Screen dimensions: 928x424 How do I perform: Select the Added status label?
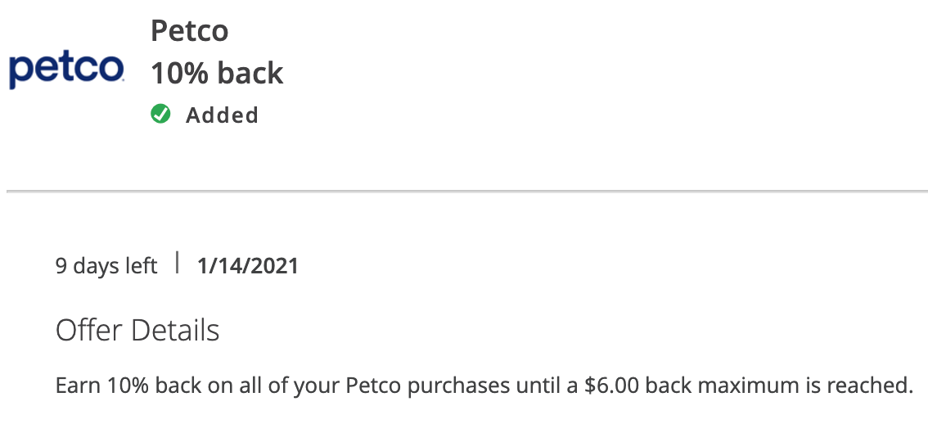(222, 115)
